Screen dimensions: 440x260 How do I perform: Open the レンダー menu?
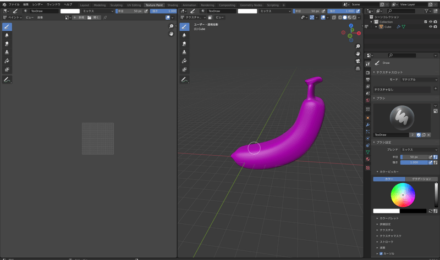(x=37, y=4)
